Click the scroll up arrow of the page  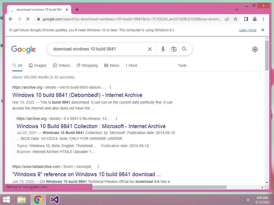coord(267,38)
